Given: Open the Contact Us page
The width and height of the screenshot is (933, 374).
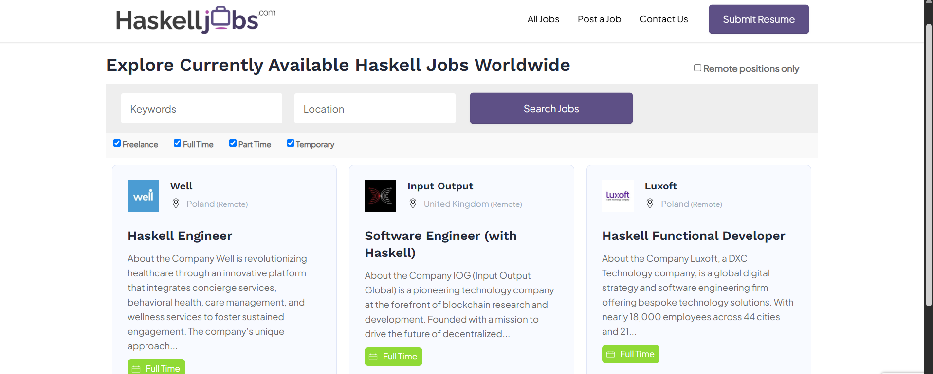Looking at the screenshot, I should coord(663,19).
